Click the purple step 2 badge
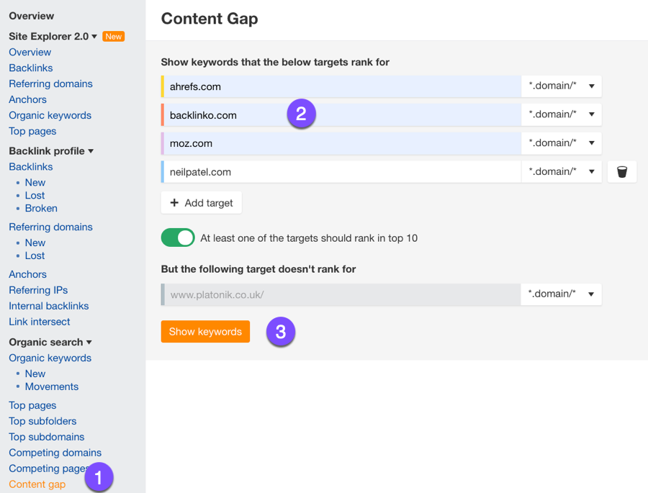 pos(301,114)
